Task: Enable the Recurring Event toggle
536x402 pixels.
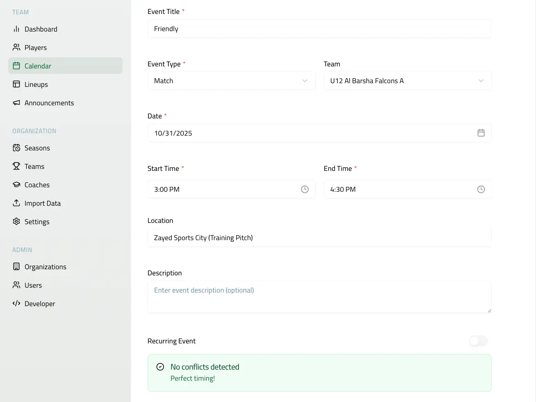Action: click(x=478, y=341)
